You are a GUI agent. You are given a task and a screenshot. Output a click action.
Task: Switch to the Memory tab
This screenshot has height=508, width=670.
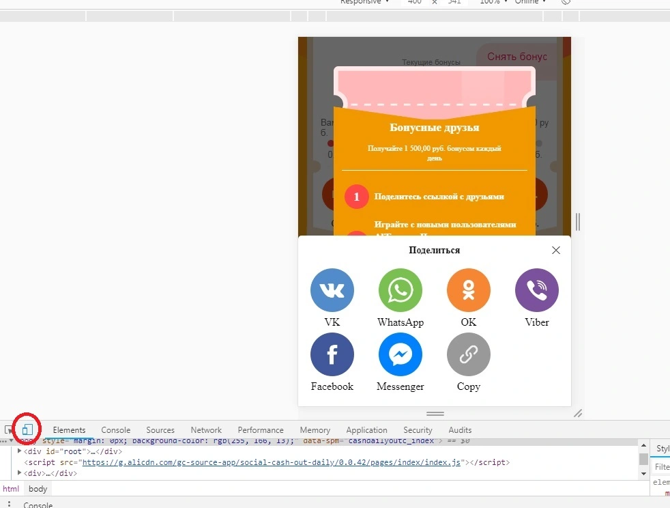[315, 429]
